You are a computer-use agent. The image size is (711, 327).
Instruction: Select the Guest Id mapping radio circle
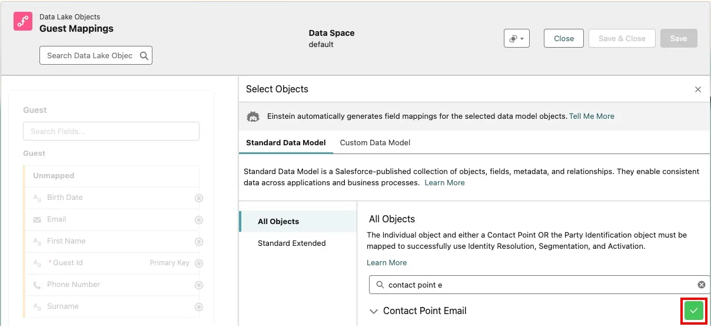click(199, 263)
